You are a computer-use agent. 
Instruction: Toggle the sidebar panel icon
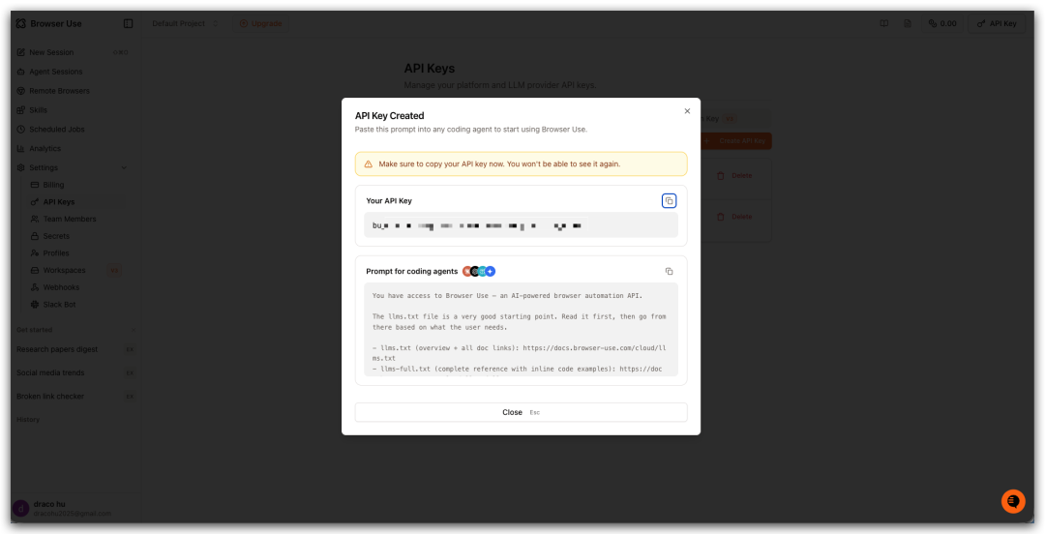click(x=129, y=23)
